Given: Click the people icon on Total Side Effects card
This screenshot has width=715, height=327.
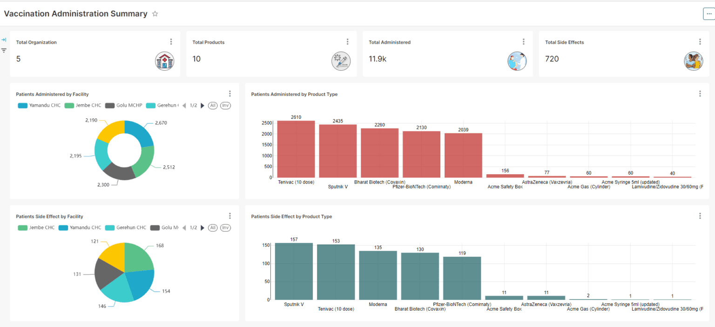Looking at the screenshot, I should click(693, 61).
